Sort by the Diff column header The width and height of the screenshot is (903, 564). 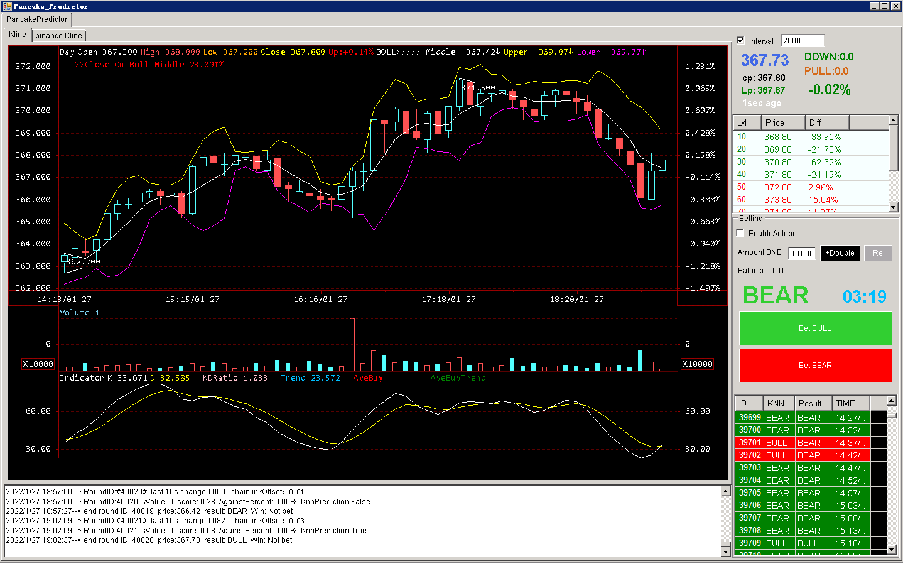tap(826, 122)
